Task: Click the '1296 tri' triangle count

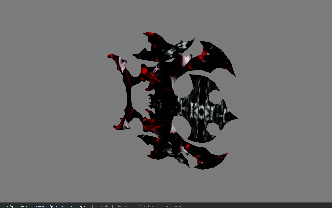Action: (146, 206)
